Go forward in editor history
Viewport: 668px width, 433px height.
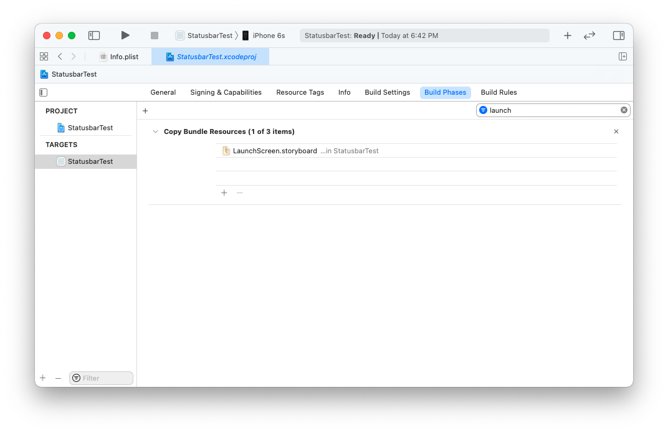coord(74,56)
